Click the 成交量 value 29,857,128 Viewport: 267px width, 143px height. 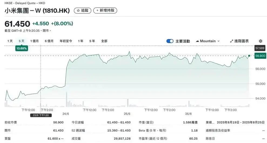pos(122,139)
